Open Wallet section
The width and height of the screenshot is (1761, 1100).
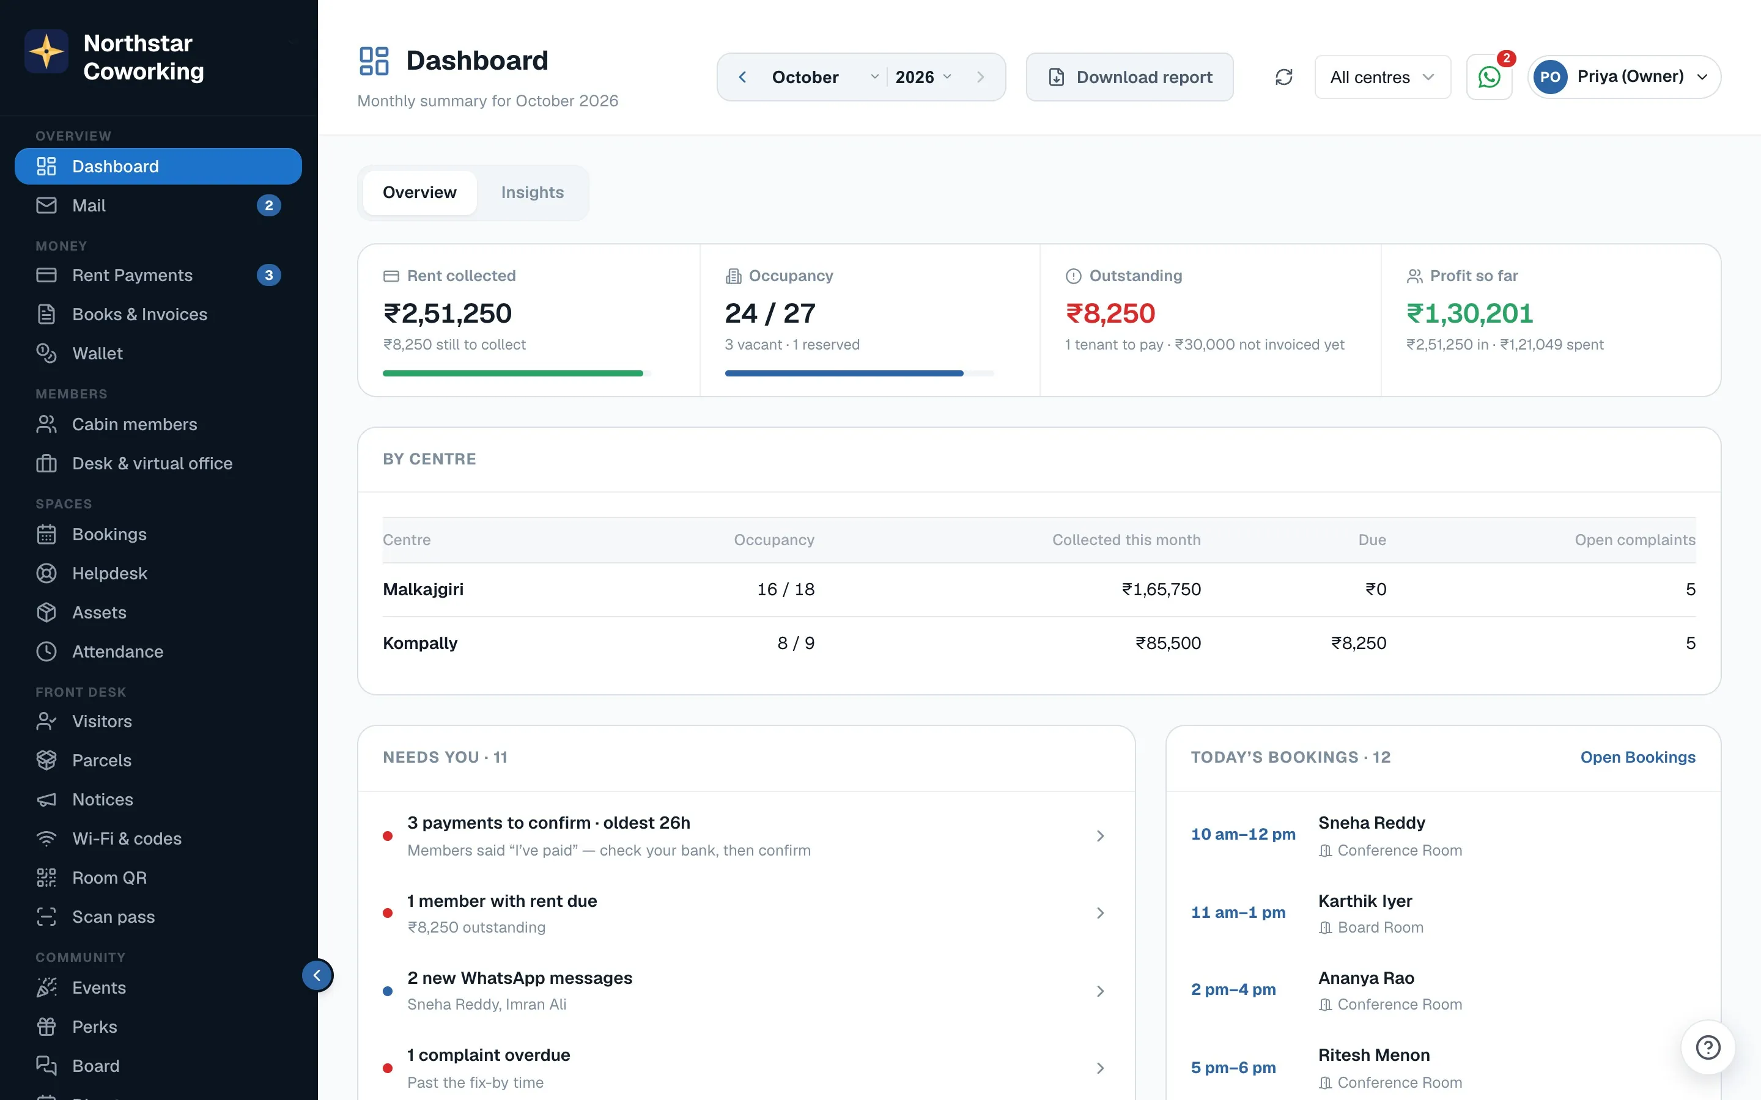[158, 354]
